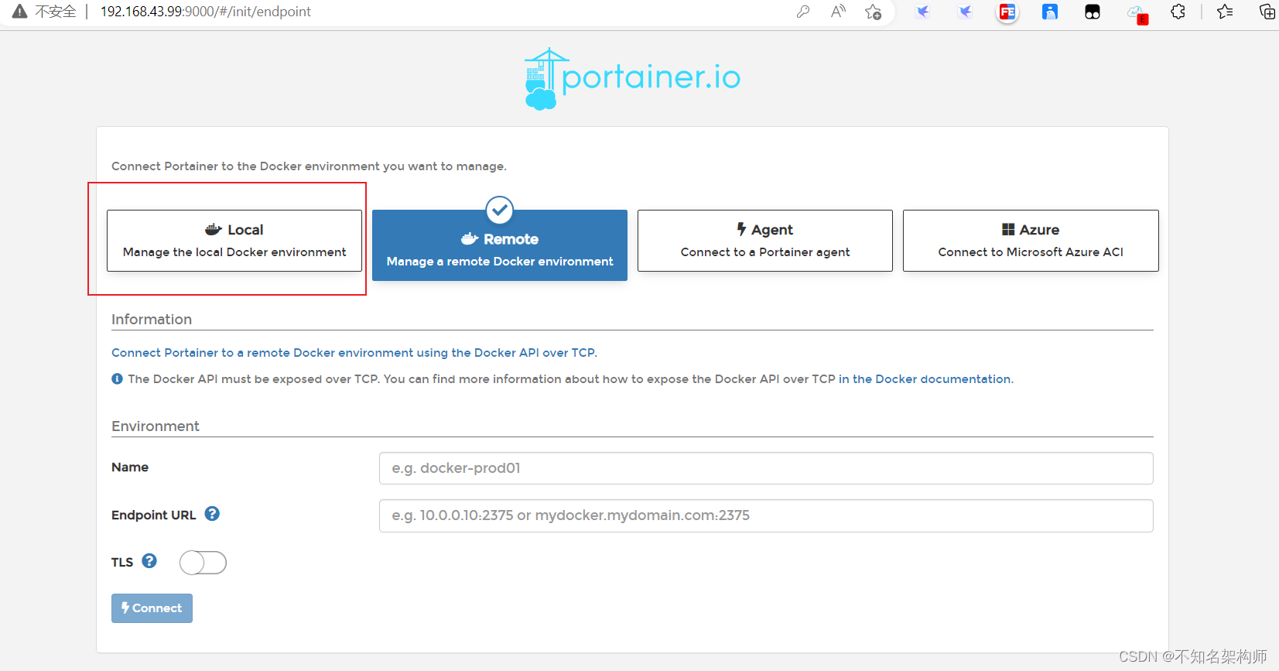Click the blue person extension icon
This screenshot has width=1279, height=671.
click(x=1050, y=12)
